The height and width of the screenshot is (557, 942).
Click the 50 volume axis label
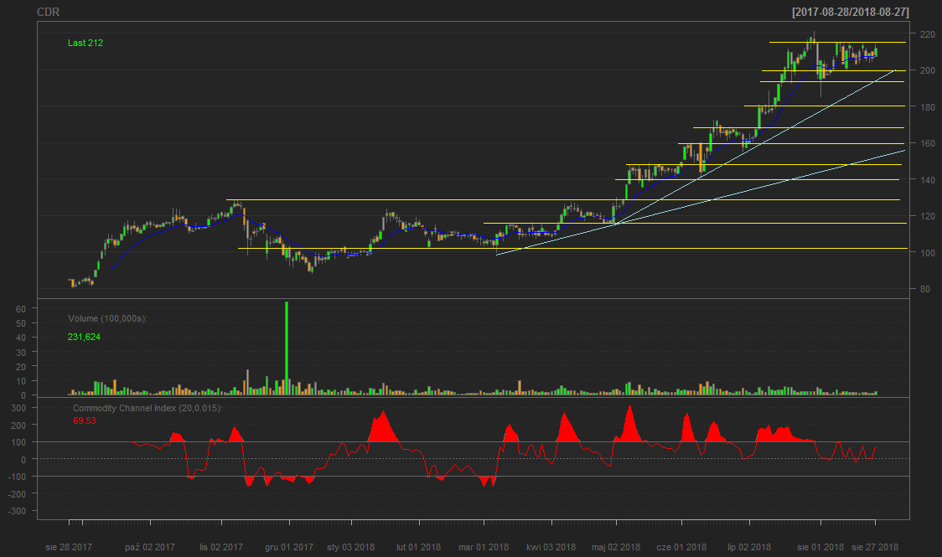[x=21, y=323]
